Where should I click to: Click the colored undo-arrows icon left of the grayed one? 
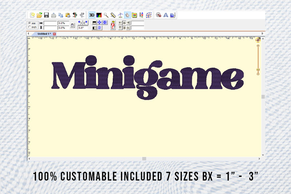click(75, 15)
